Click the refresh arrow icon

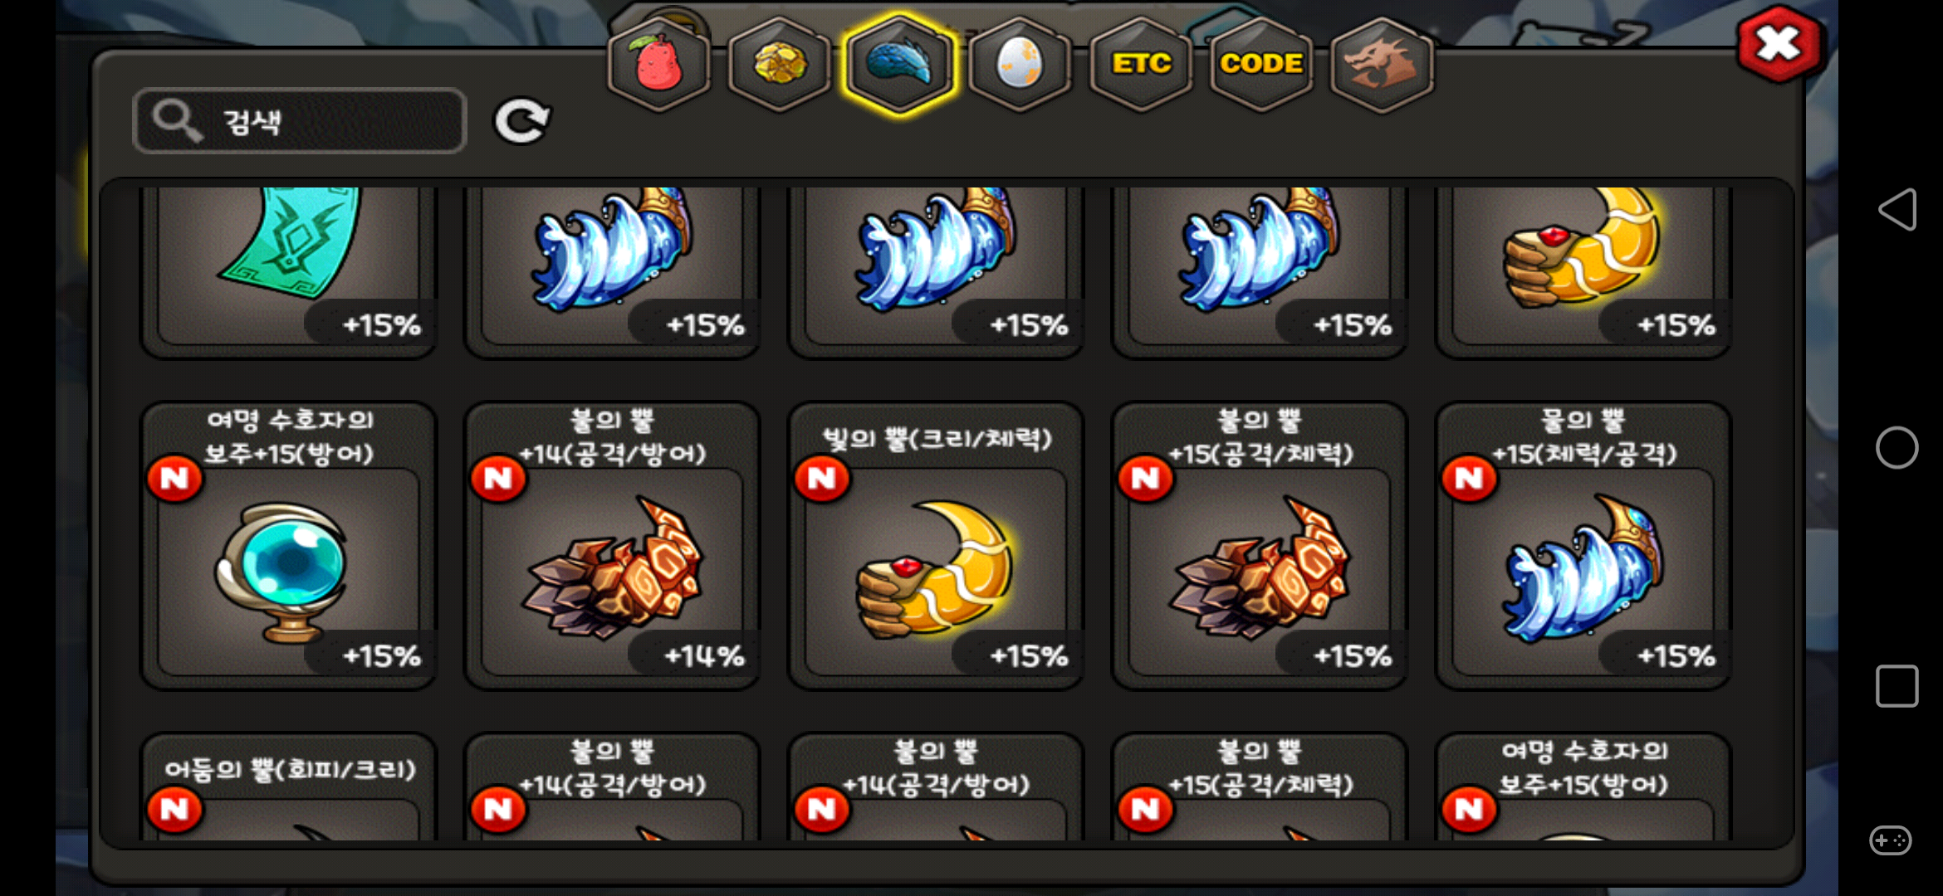[521, 122]
